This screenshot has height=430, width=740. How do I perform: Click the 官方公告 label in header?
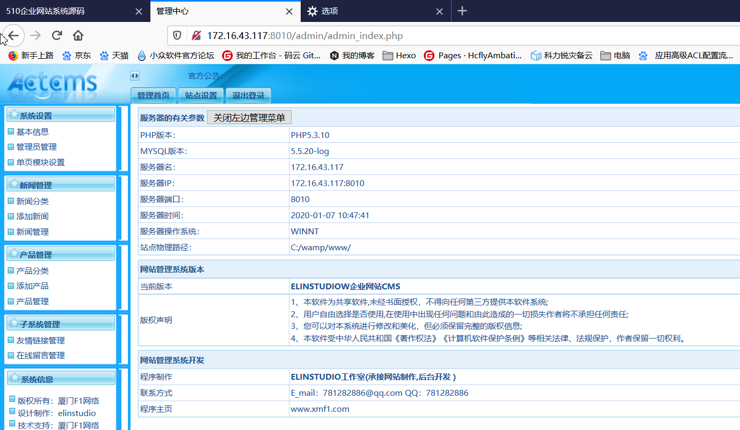pos(205,76)
